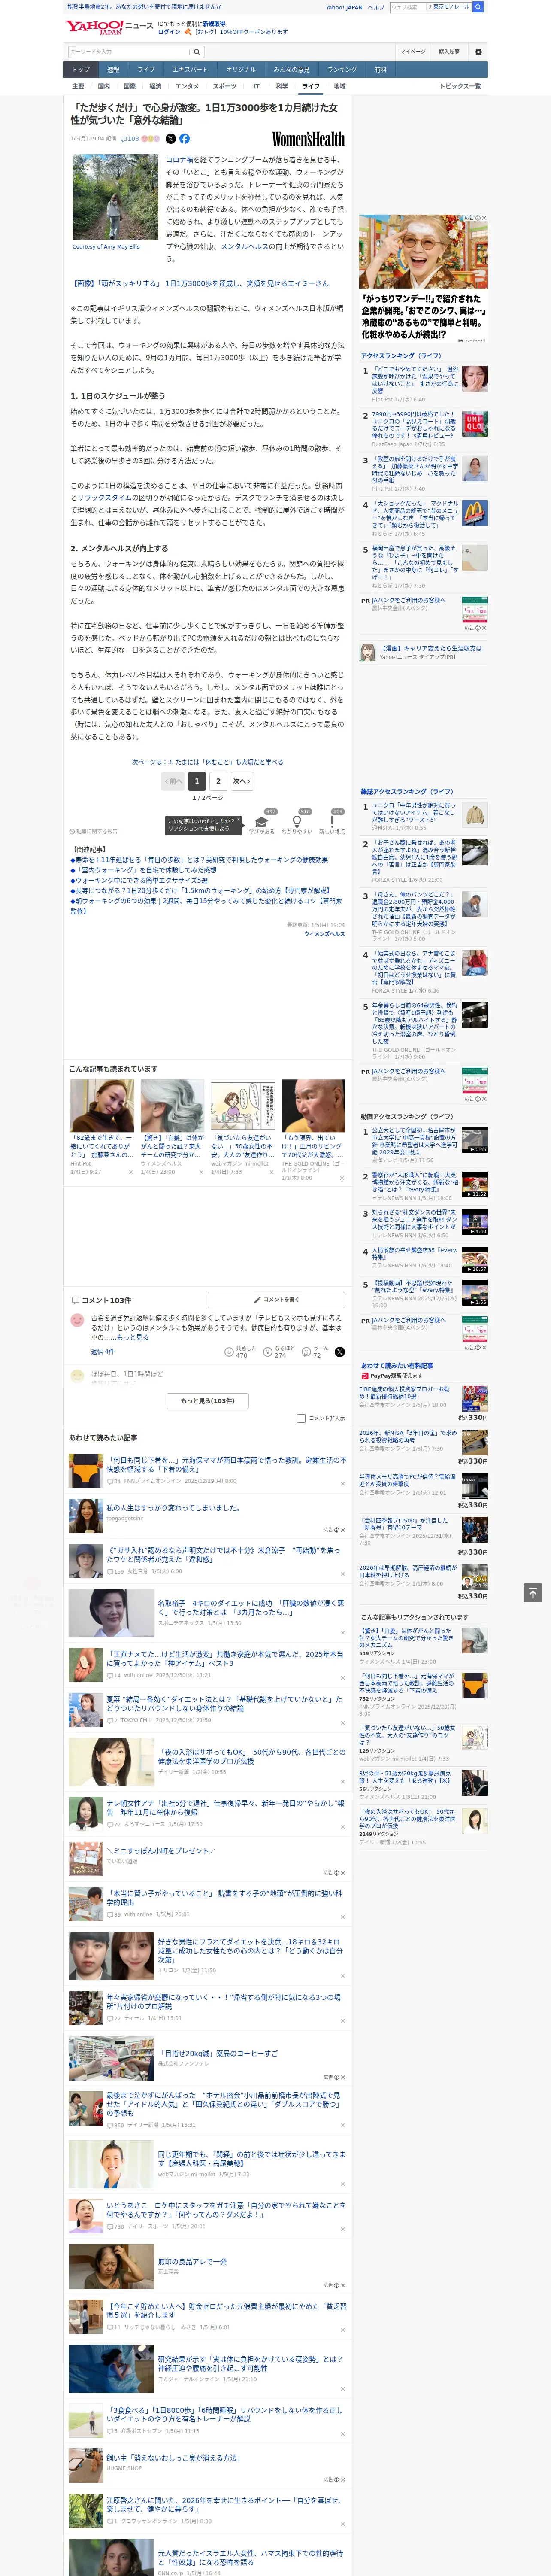Click the うーん reaction on the comment
Viewport: 551px width, 2576px height.
(x=306, y=1351)
